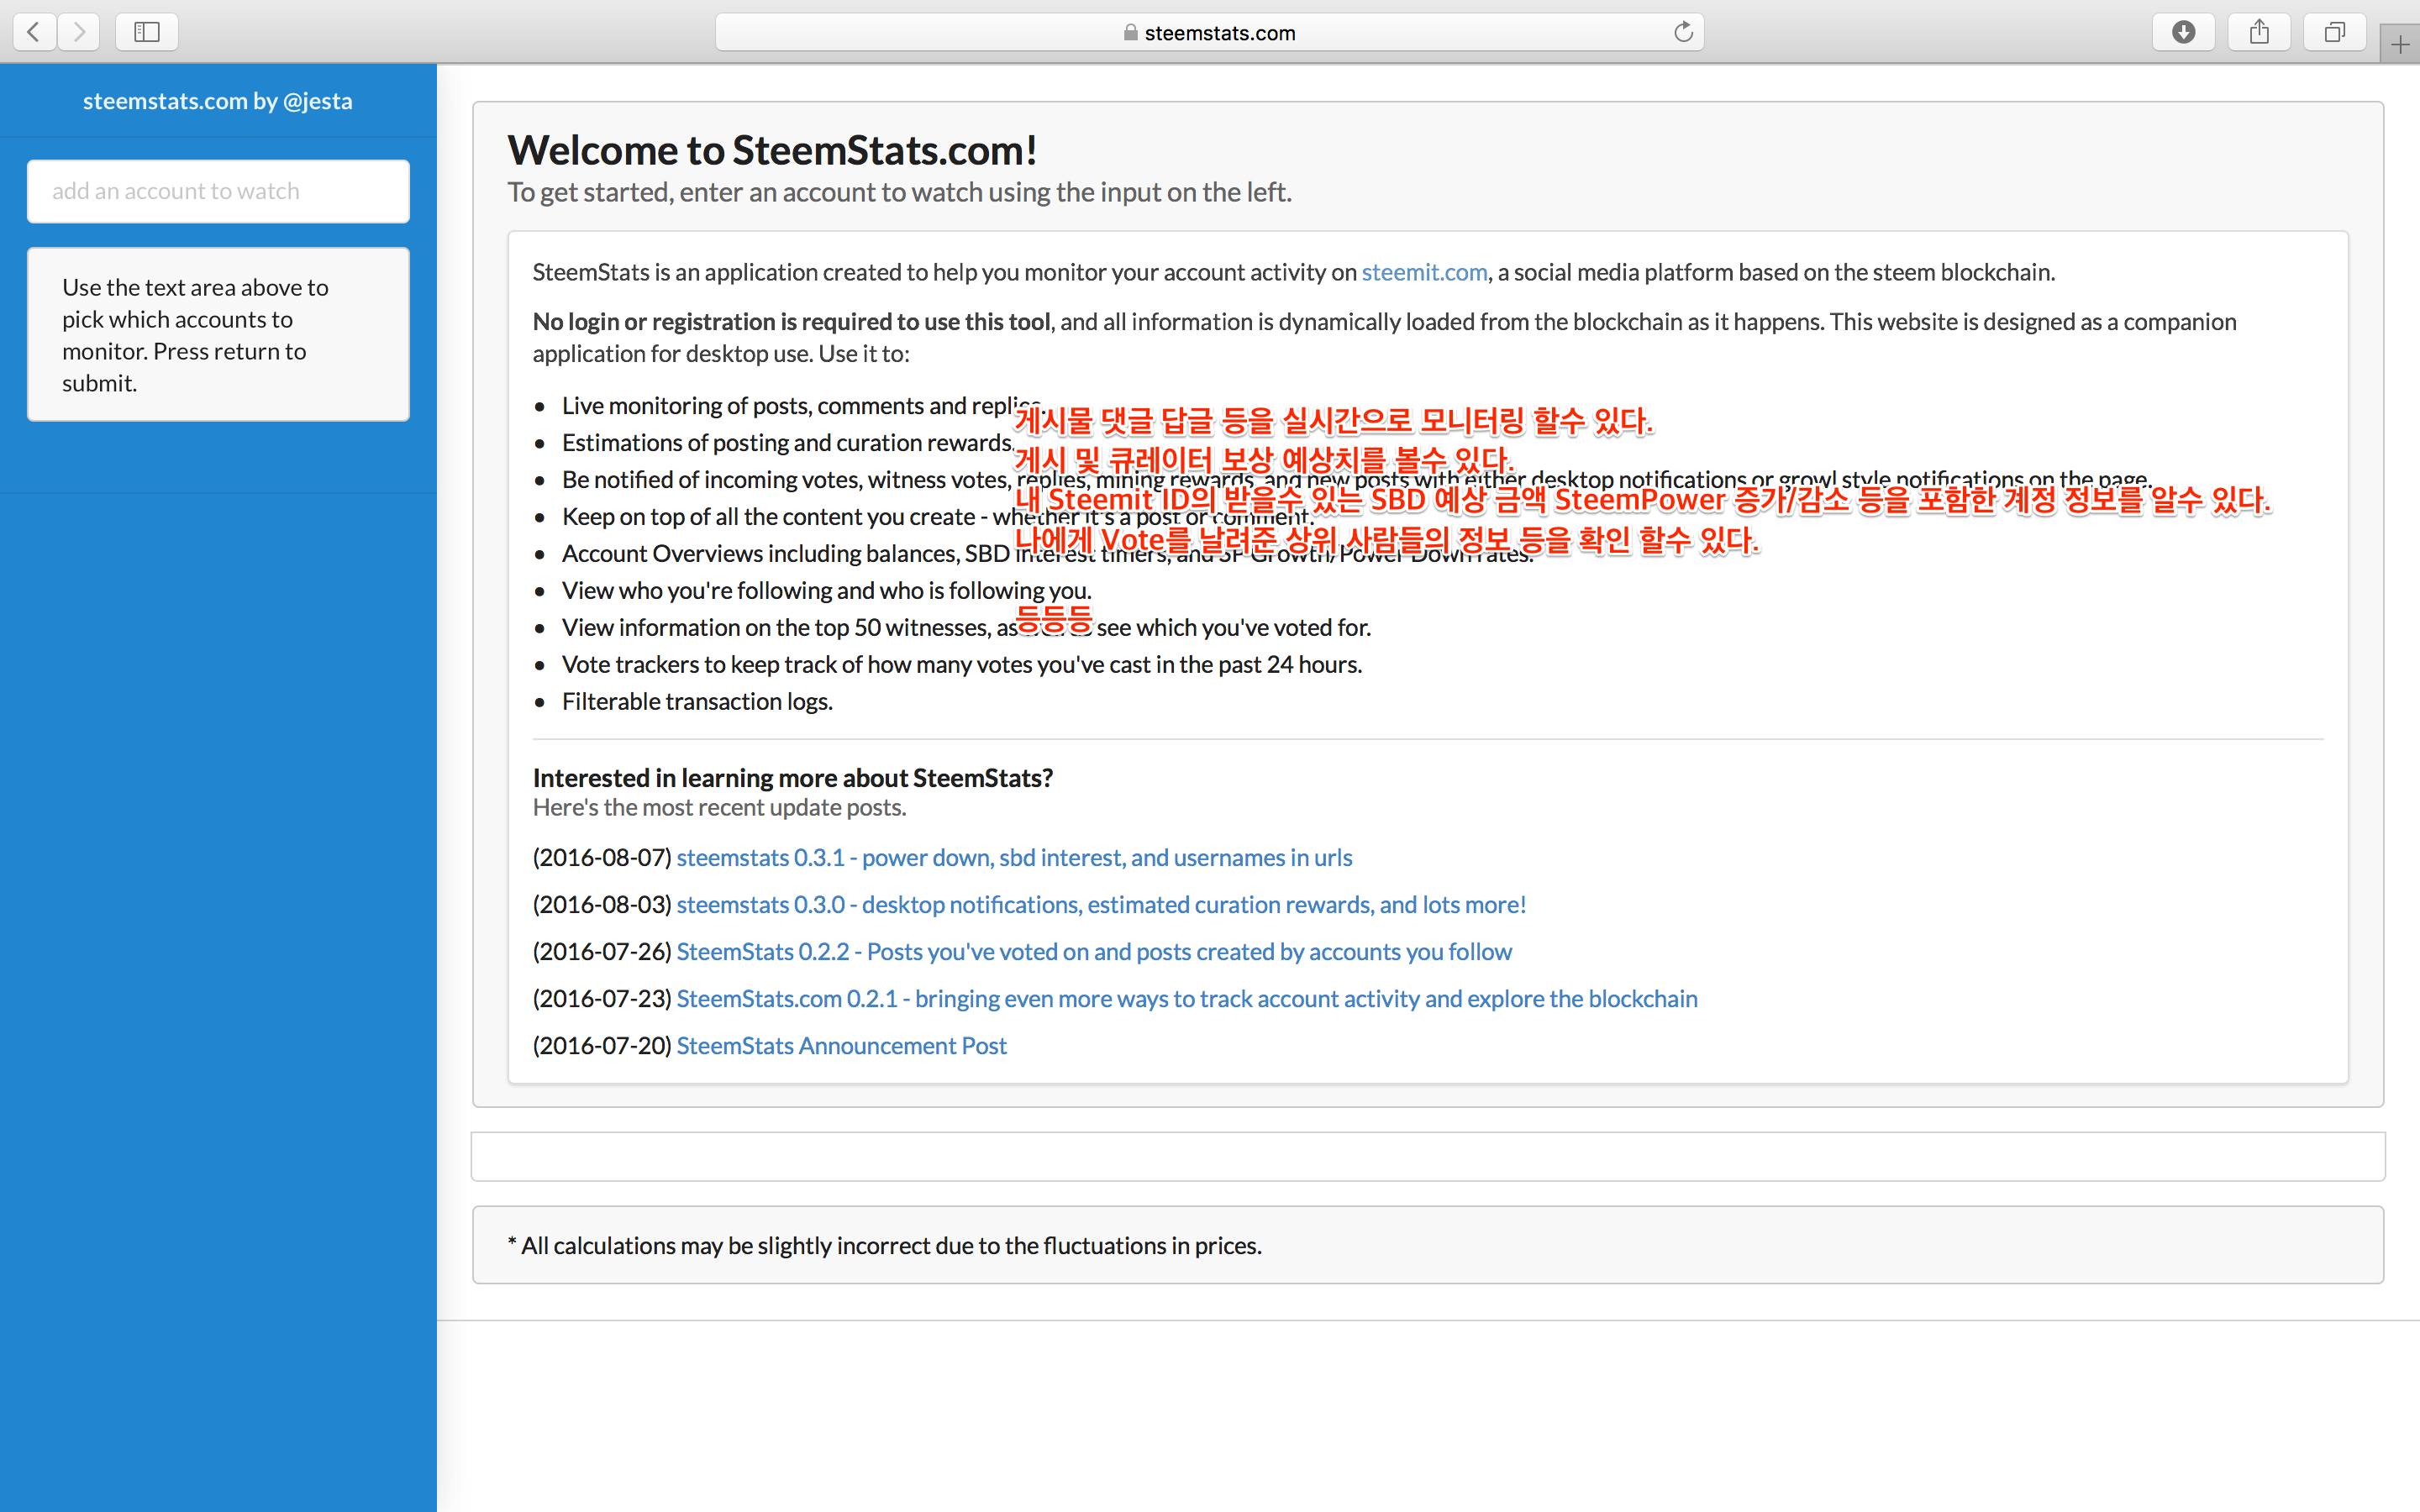Open the 'steemstats.com by @jesta' sidebar header
This screenshot has height=1512, width=2420.
point(218,101)
